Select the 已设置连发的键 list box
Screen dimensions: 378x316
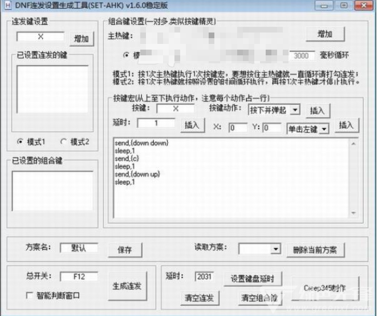tap(52, 89)
